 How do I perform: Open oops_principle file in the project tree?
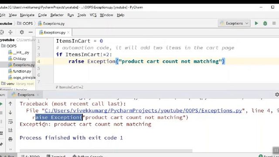22,78
